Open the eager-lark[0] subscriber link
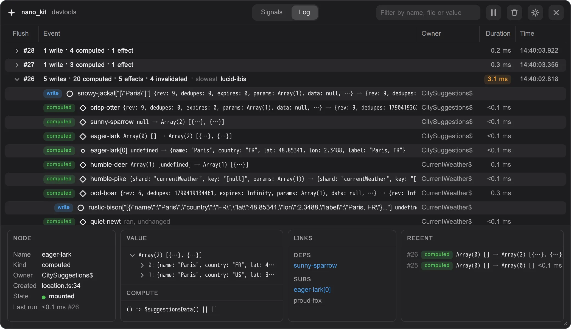Image resolution: width=571 pixels, height=329 pixels. (x=312, y=290)
